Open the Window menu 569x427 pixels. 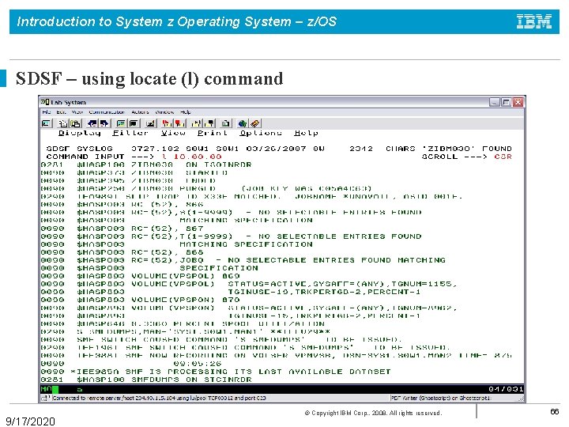(164, 112)
